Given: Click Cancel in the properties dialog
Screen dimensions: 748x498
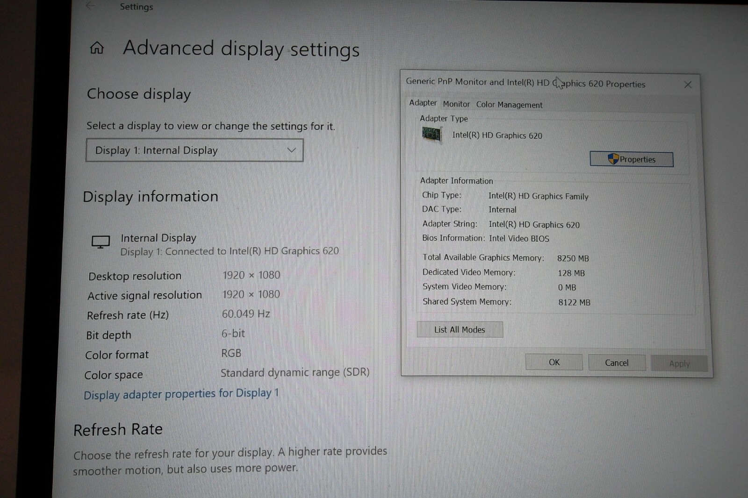Looking at the screenshot, I should point(617,363).
